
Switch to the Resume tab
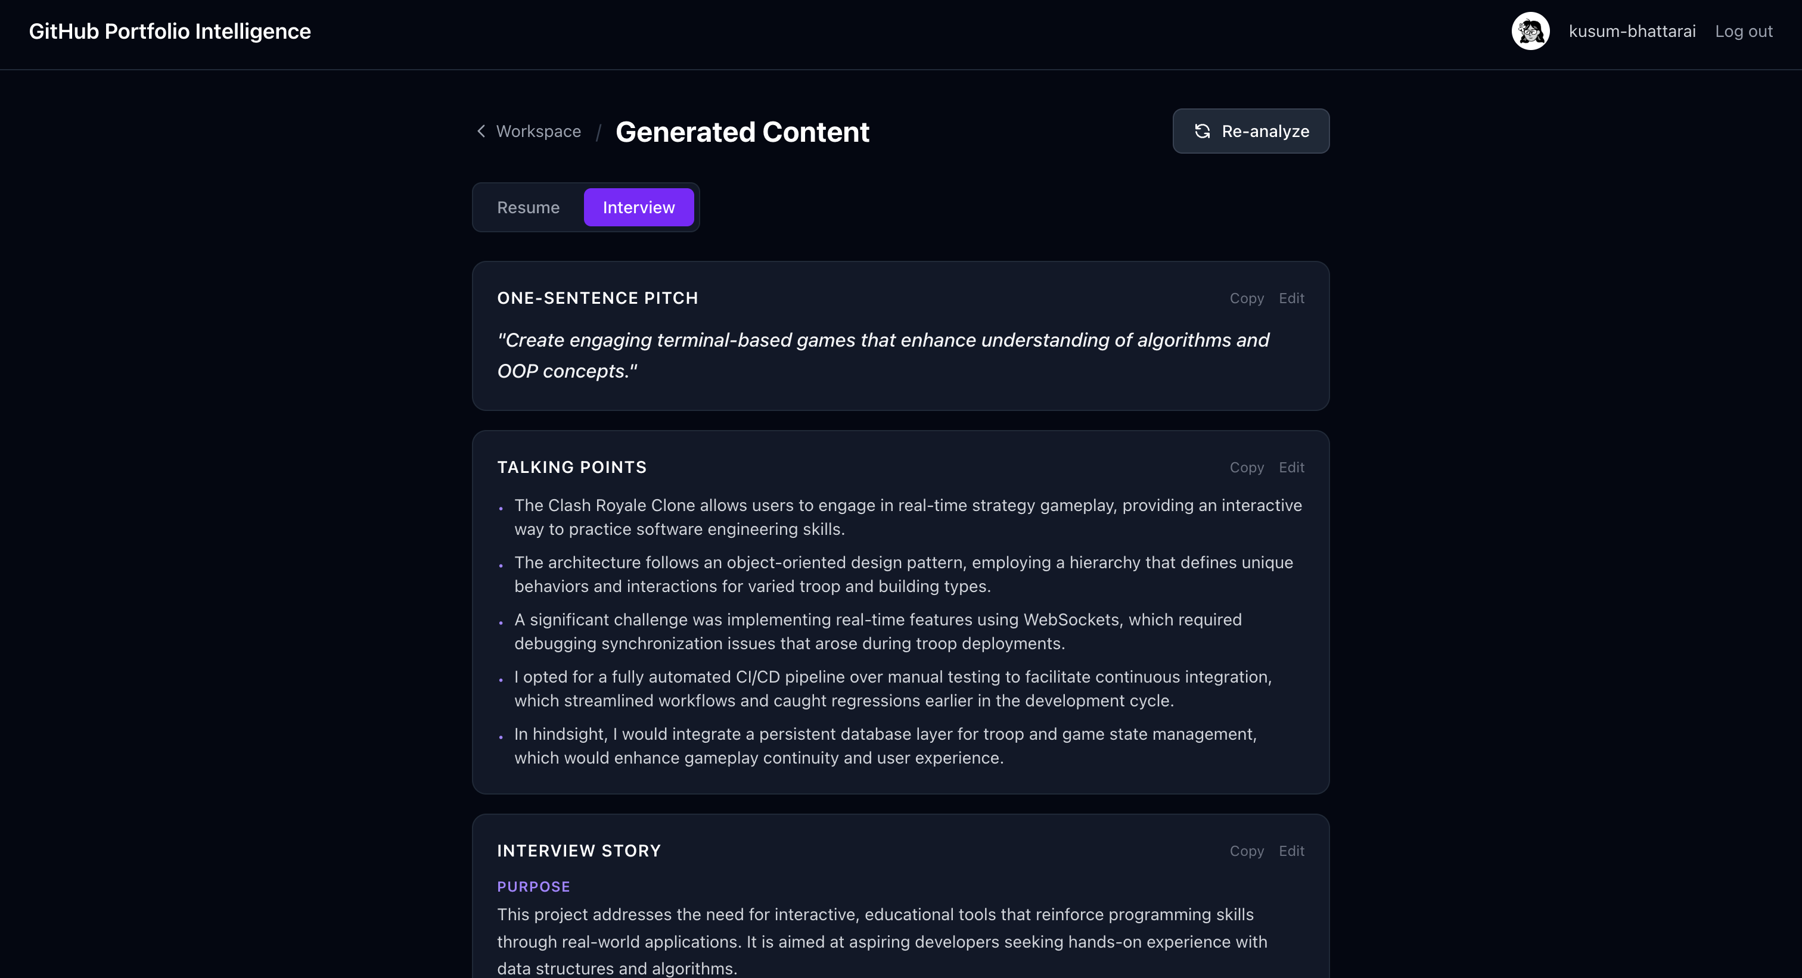tap(528, 207)
